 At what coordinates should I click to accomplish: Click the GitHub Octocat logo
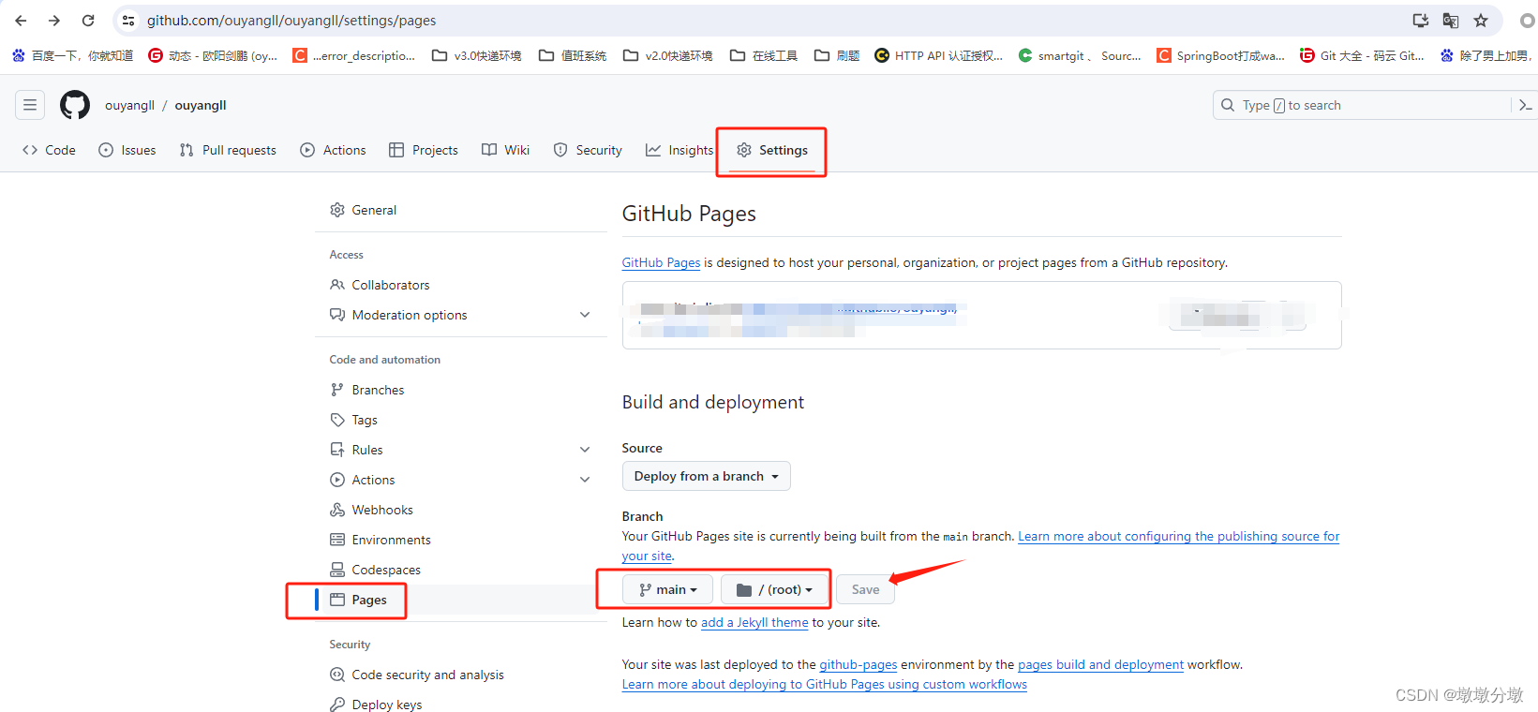75,105
